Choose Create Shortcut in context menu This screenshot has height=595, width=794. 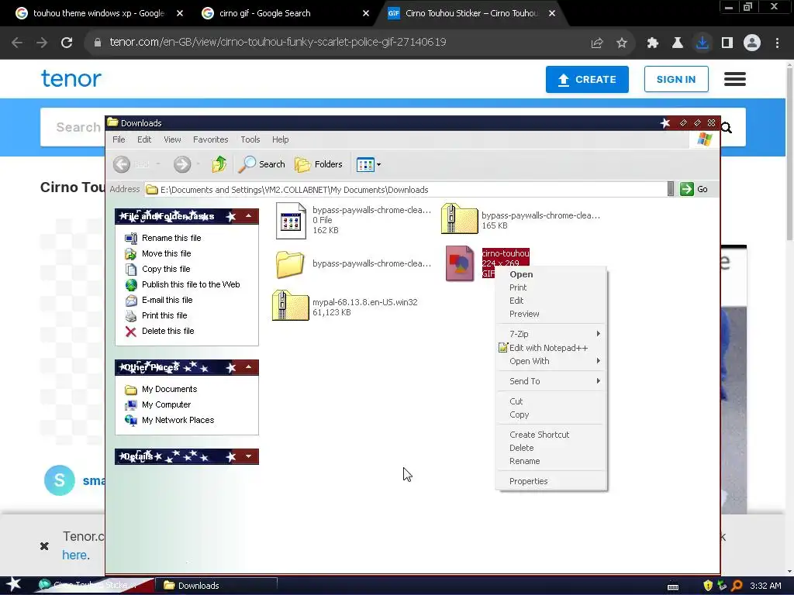[x=551, y=435]
